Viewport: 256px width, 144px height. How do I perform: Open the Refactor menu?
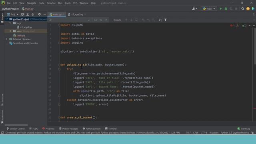[51, 3]
